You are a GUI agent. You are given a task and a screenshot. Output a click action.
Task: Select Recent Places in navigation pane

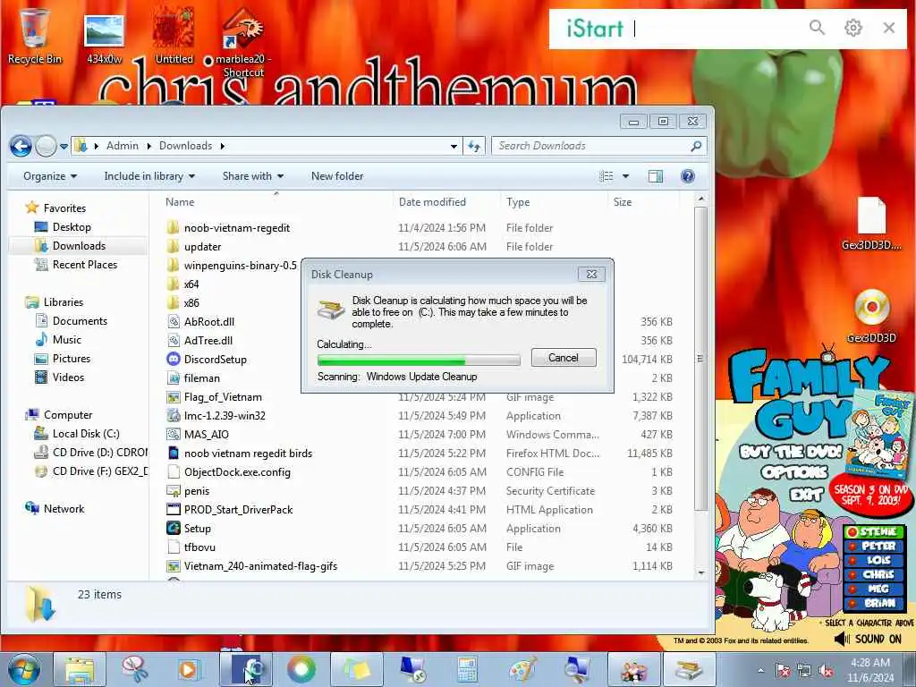(x=85, y=265)
